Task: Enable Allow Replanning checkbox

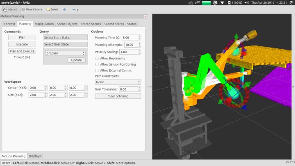Action: (x=97, y=58)
